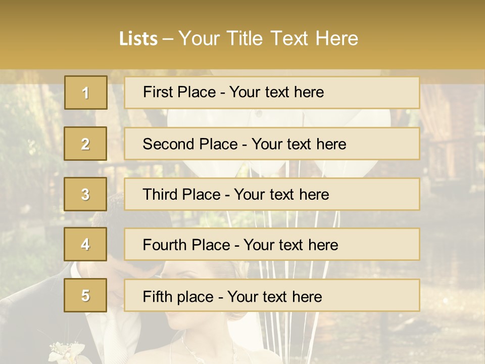The height and width of the screenshot is (364, 485).
Task: Click the number 3 box
Action: click(x=86, y=194)
